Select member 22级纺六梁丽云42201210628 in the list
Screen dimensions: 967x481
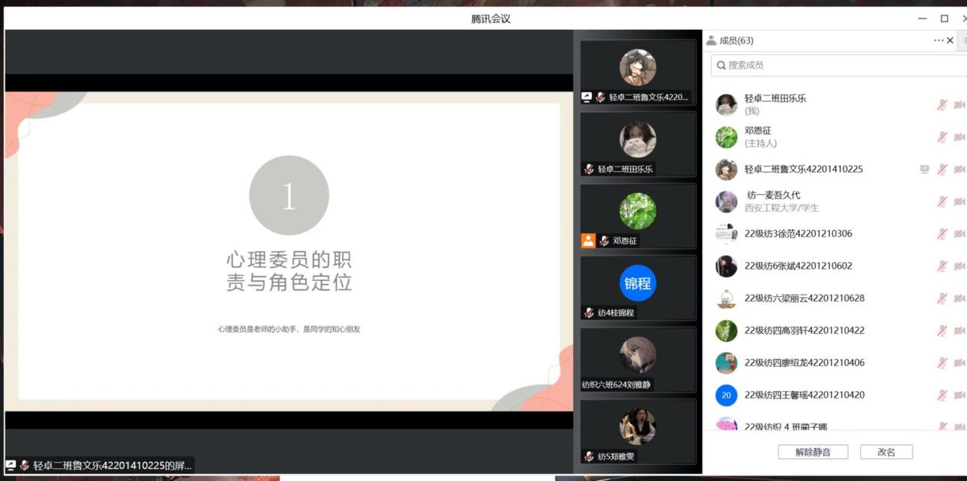coord(804,299)
